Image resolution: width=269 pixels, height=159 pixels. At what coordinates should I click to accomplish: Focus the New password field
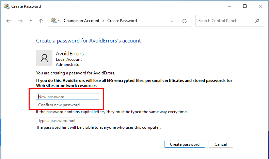click(67, 97)
